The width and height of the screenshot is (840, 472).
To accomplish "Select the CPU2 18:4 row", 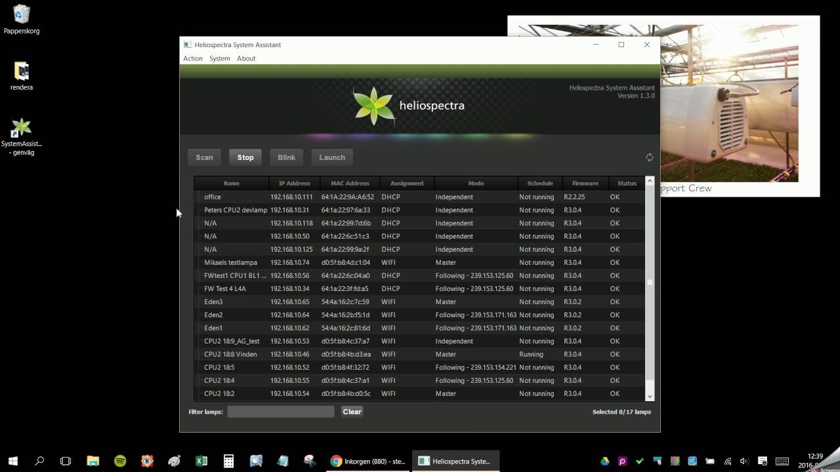I will point(419,380).
